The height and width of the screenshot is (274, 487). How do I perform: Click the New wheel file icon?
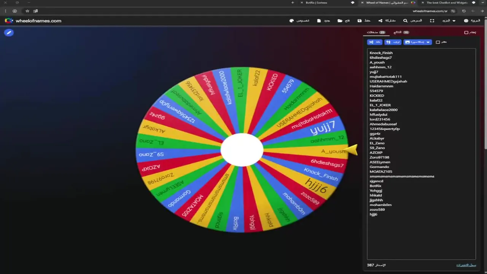tap(319, 21)
